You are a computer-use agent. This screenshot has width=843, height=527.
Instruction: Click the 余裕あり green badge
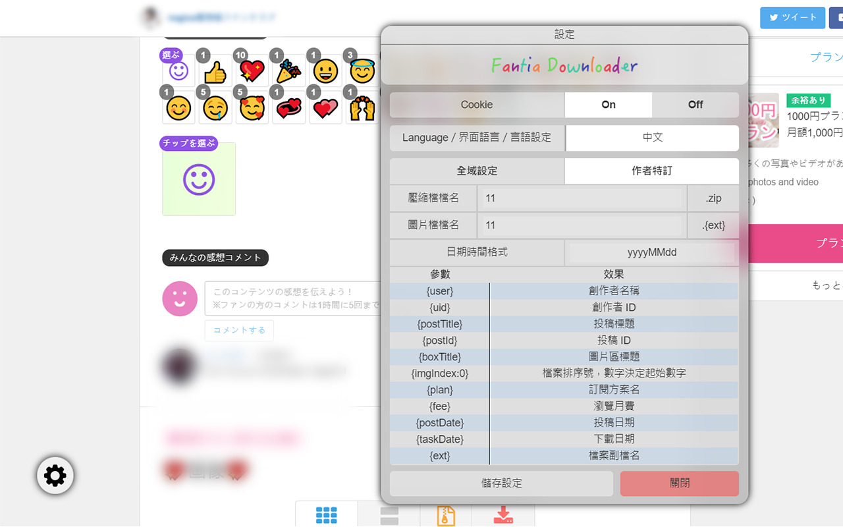coord(808,101)
